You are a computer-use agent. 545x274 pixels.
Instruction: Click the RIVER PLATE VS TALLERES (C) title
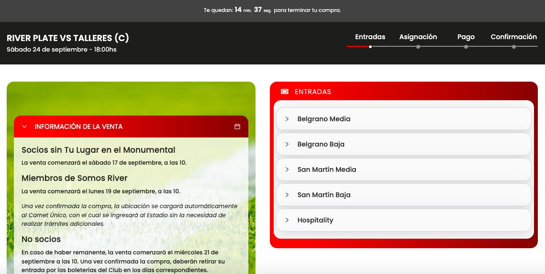pyautogui.click(x=68, y=38)
